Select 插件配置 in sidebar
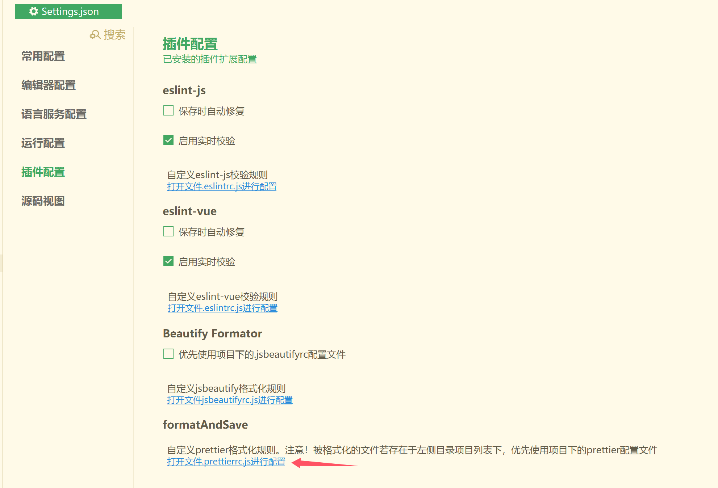The image size is (718, 488). [x=43, y=172]
